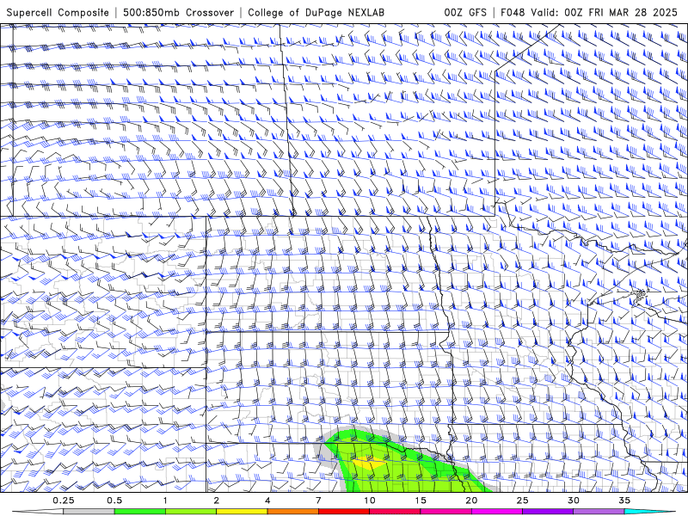Click the '0.5' colorbar label

point(114,501)
